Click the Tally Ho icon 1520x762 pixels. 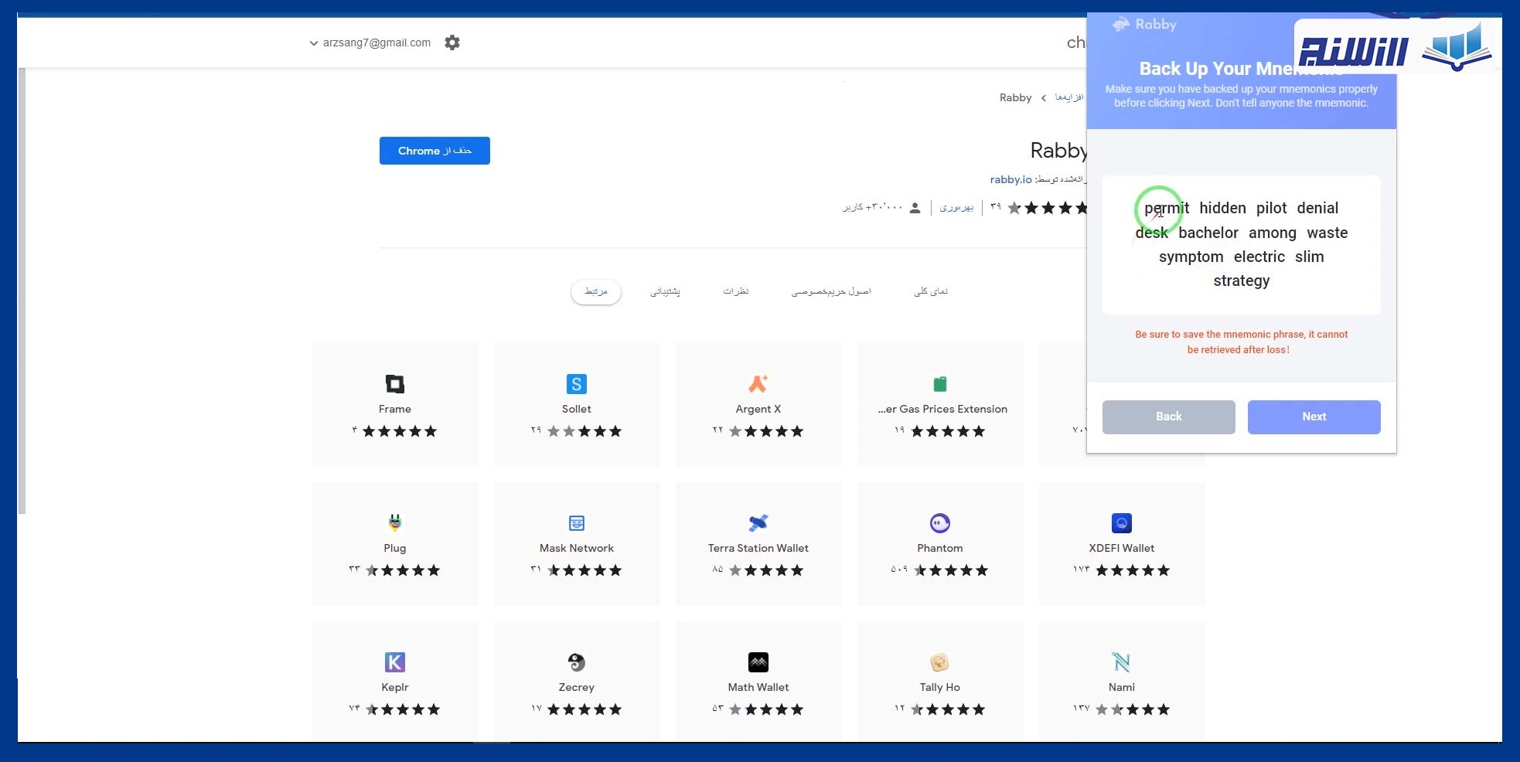pos(940,662)
